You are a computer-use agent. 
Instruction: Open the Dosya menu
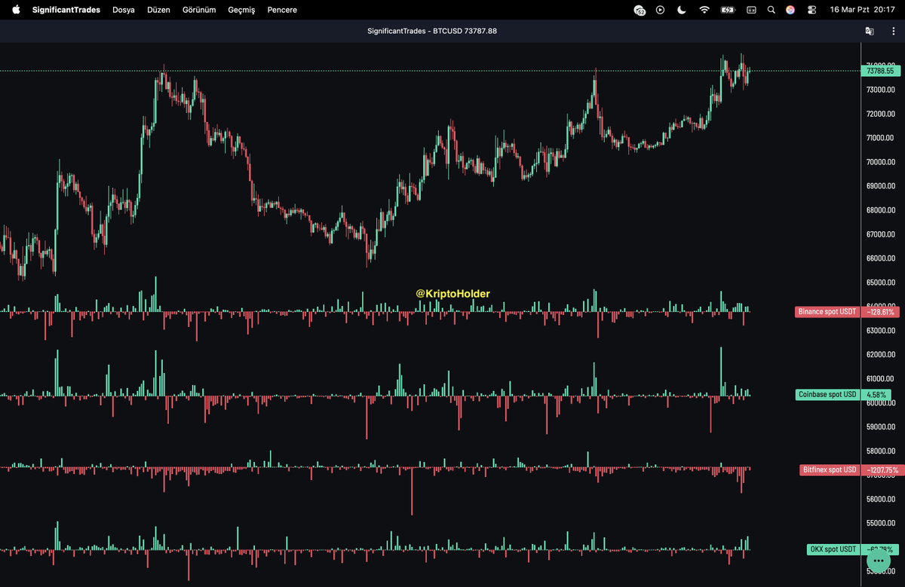coord(124,10)
